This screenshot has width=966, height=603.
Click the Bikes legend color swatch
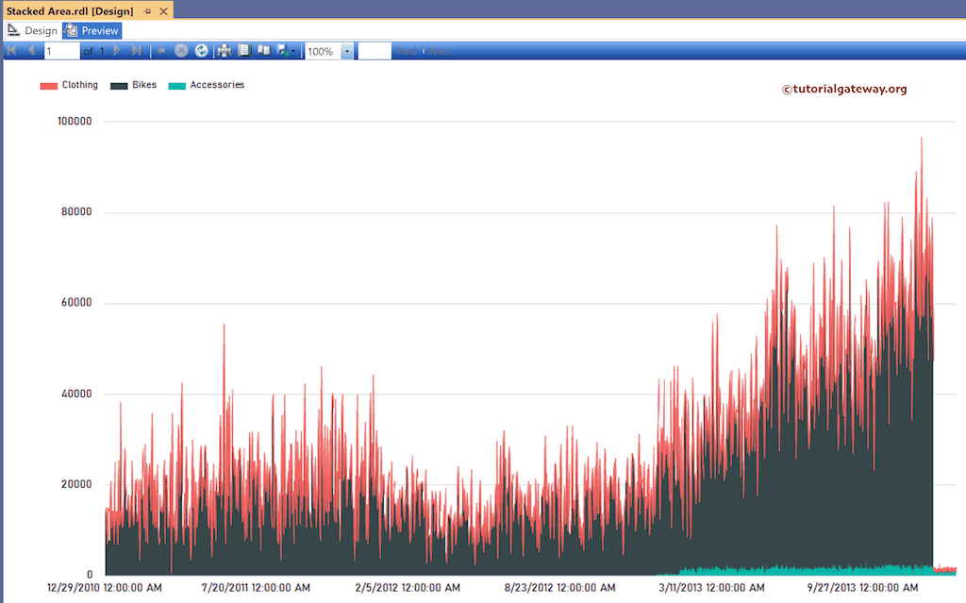(119, 86)
